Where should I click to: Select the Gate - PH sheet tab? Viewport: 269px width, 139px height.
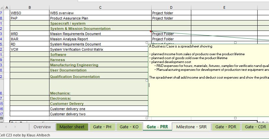(102, 127)
